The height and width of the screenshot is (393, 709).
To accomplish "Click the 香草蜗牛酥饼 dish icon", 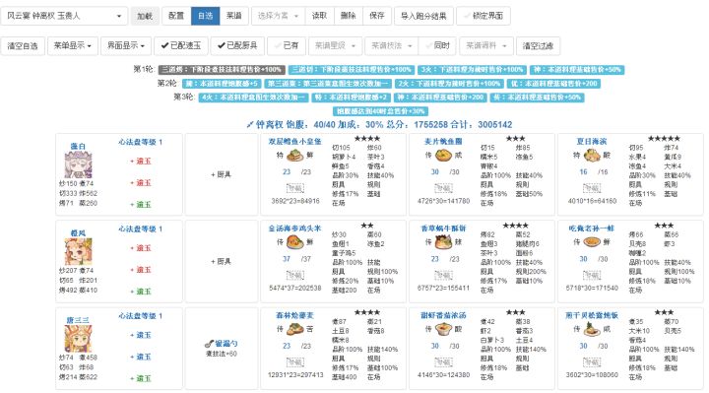I will [443, 242].
